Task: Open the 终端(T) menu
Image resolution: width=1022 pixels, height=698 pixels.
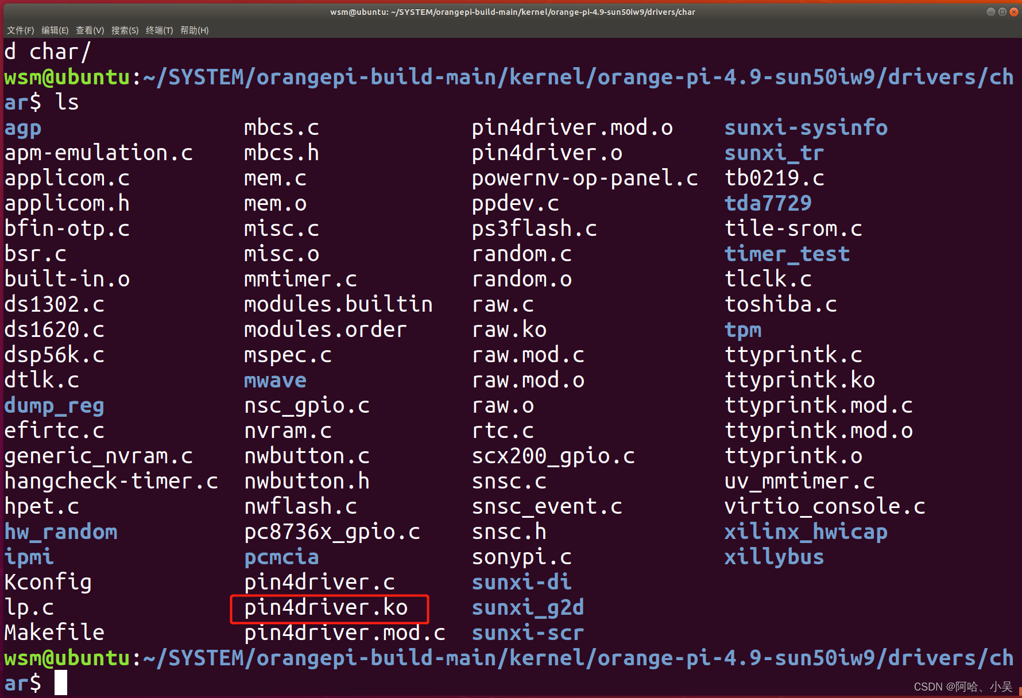Action: point(160,30)
